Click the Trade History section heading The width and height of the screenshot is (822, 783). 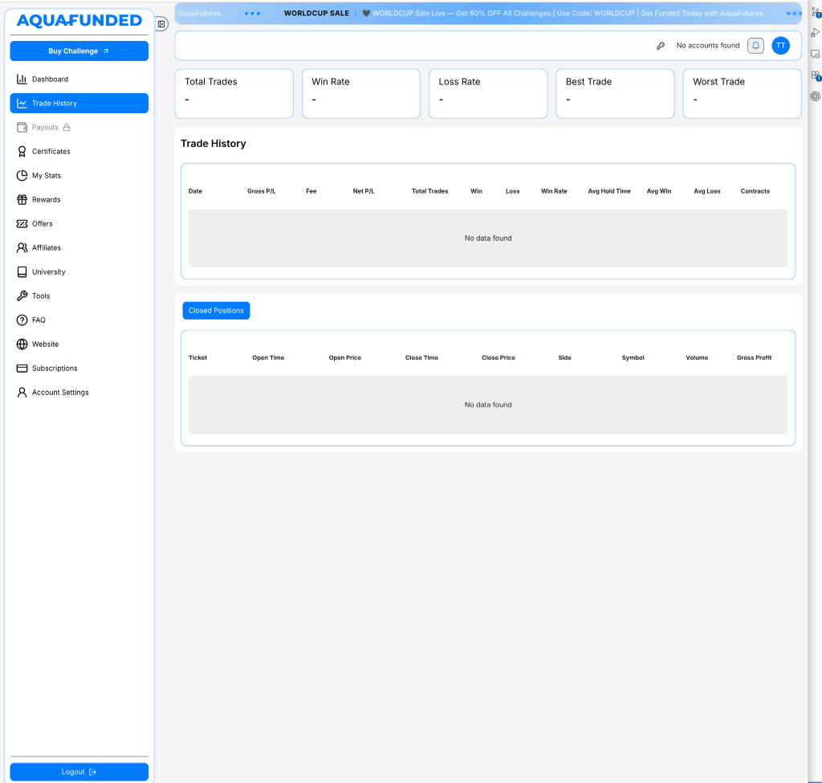click(214, 144)
